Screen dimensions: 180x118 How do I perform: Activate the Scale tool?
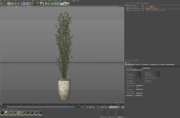pyautogui.click(x=12, y=4)
